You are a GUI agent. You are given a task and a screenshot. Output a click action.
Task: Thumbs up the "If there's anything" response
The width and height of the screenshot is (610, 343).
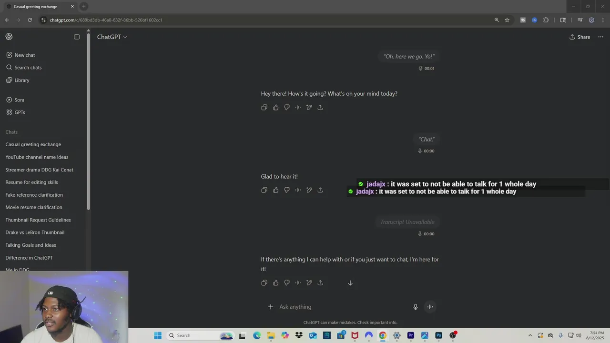pyautogui.click(x=275, y=283)
